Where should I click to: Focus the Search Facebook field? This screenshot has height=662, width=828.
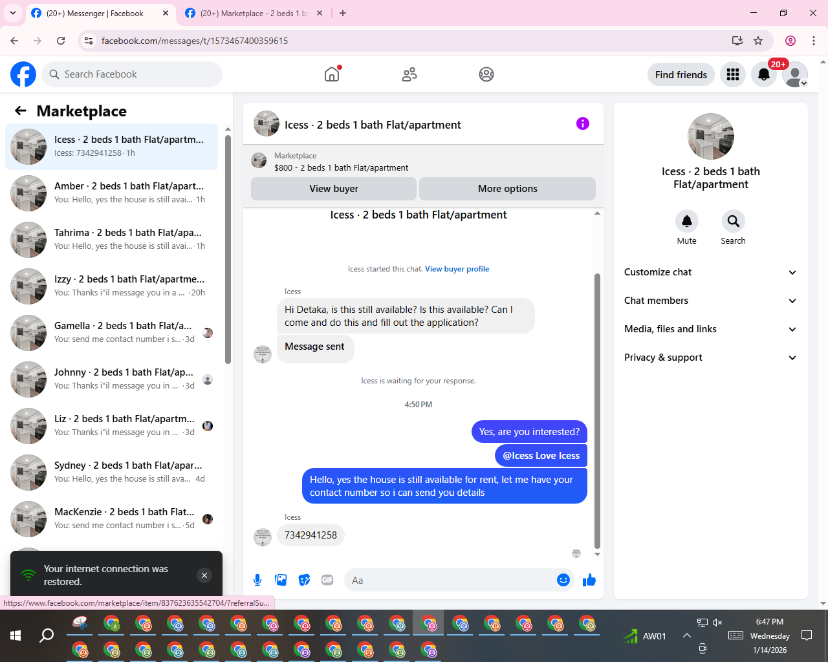coord(132,74)
